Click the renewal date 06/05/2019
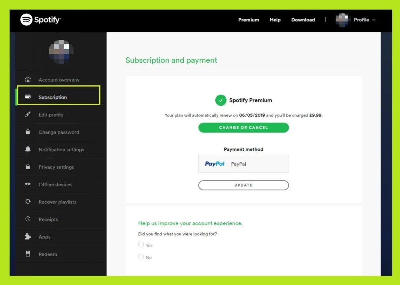400x285 pixels. 252,115
